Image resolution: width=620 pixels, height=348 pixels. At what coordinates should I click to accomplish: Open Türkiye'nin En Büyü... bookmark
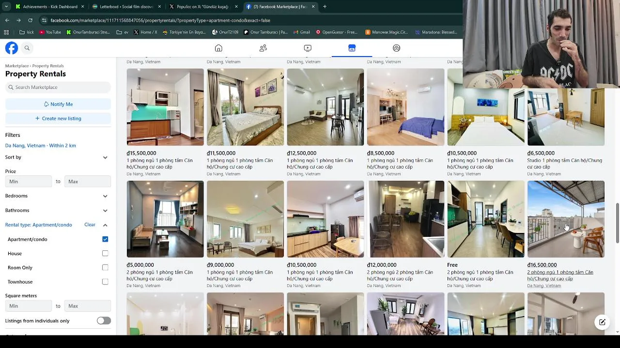[x=184, y=32]
